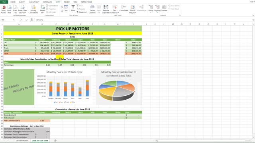Add a new sheet with plus button

coord(55,141)
